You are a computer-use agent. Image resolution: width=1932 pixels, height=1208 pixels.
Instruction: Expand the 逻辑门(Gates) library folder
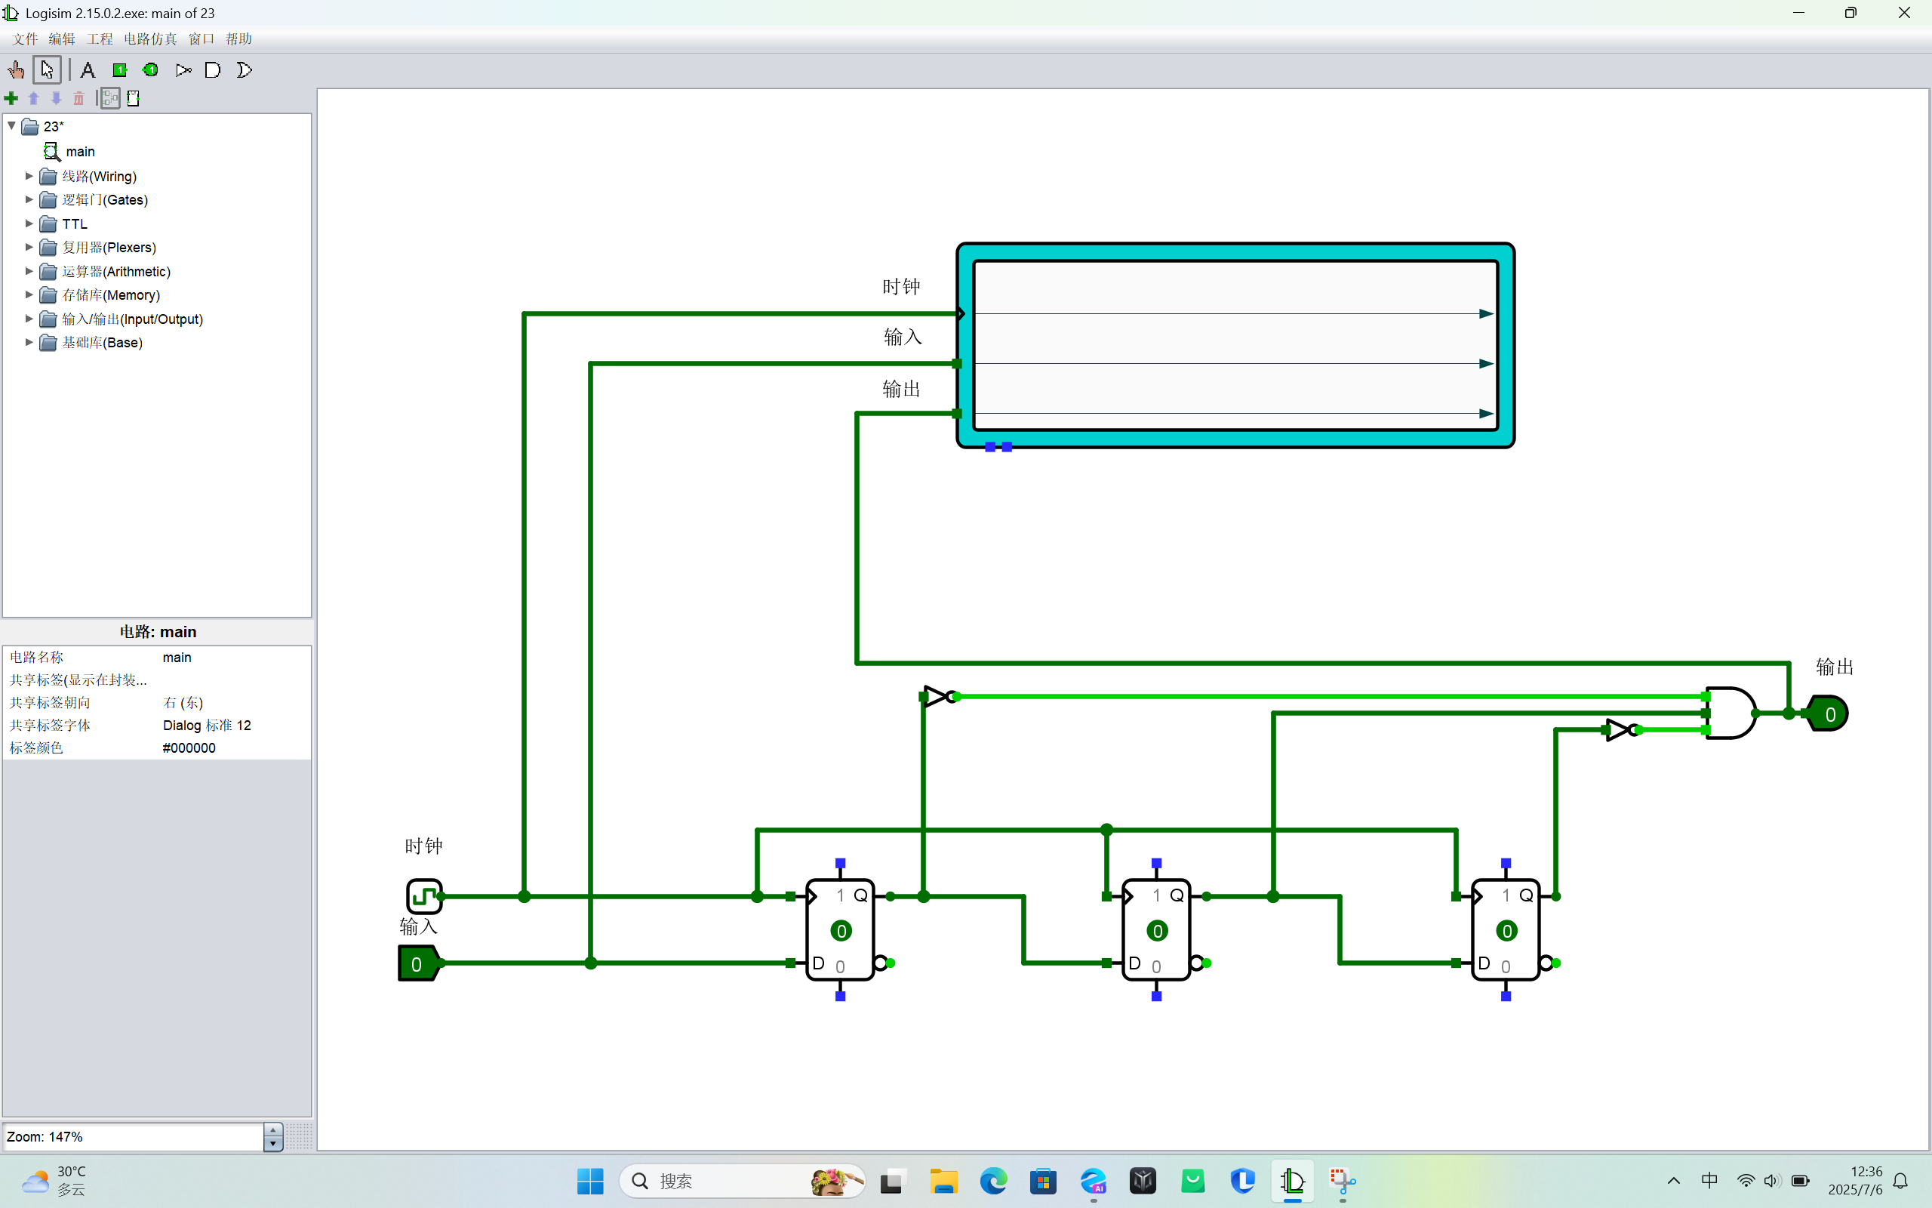click(29, 200)
